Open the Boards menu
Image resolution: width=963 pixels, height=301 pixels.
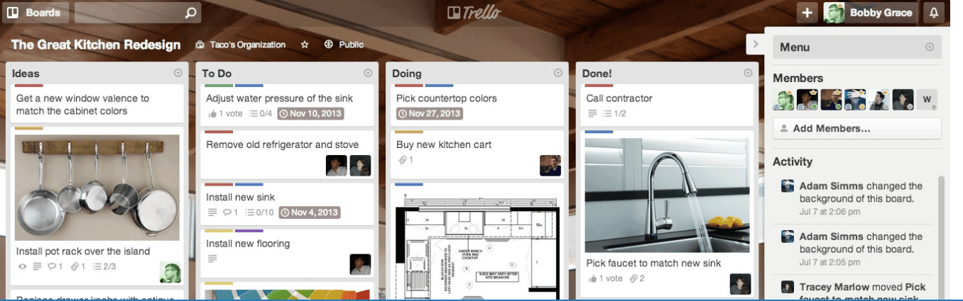tap(36, 13)
